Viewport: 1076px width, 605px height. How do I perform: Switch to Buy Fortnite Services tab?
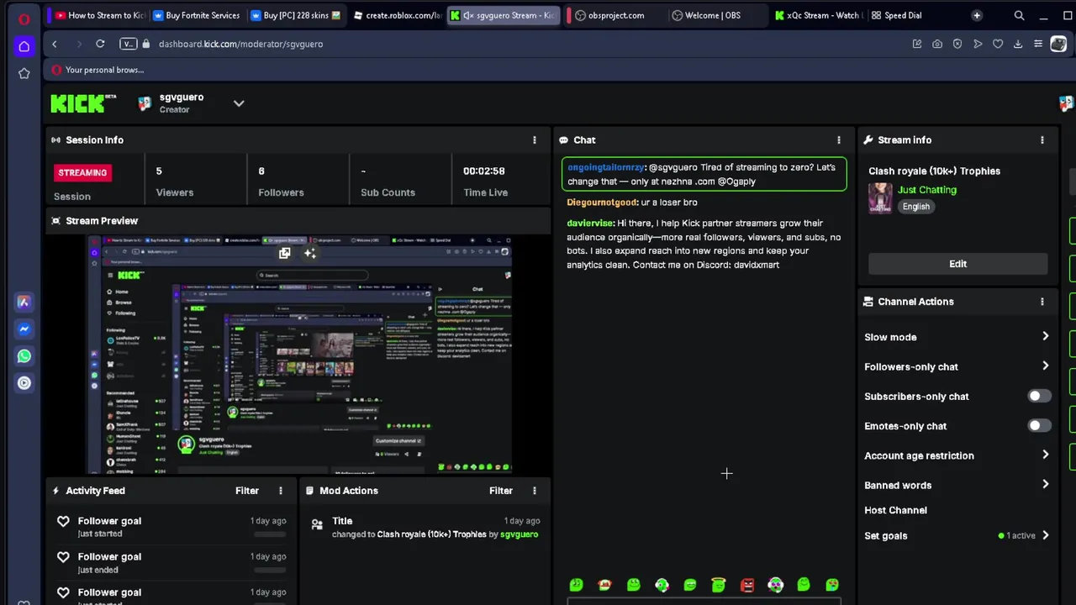pyautogui.click(x=196, y=15)
